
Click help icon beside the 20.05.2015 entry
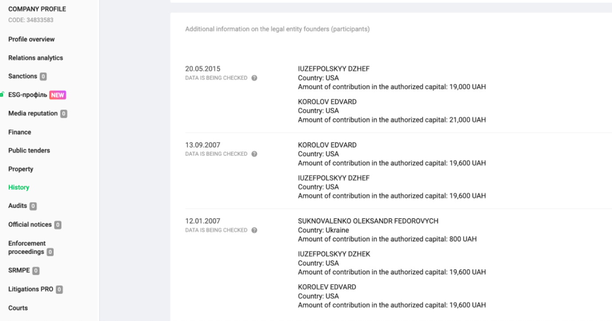pyautogui.click(x=254, y=78)
